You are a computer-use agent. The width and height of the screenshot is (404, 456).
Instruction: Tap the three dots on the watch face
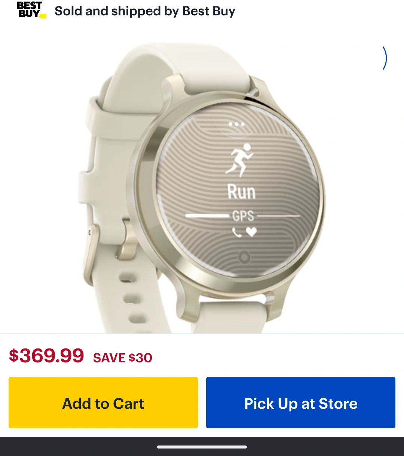[236, 124]
